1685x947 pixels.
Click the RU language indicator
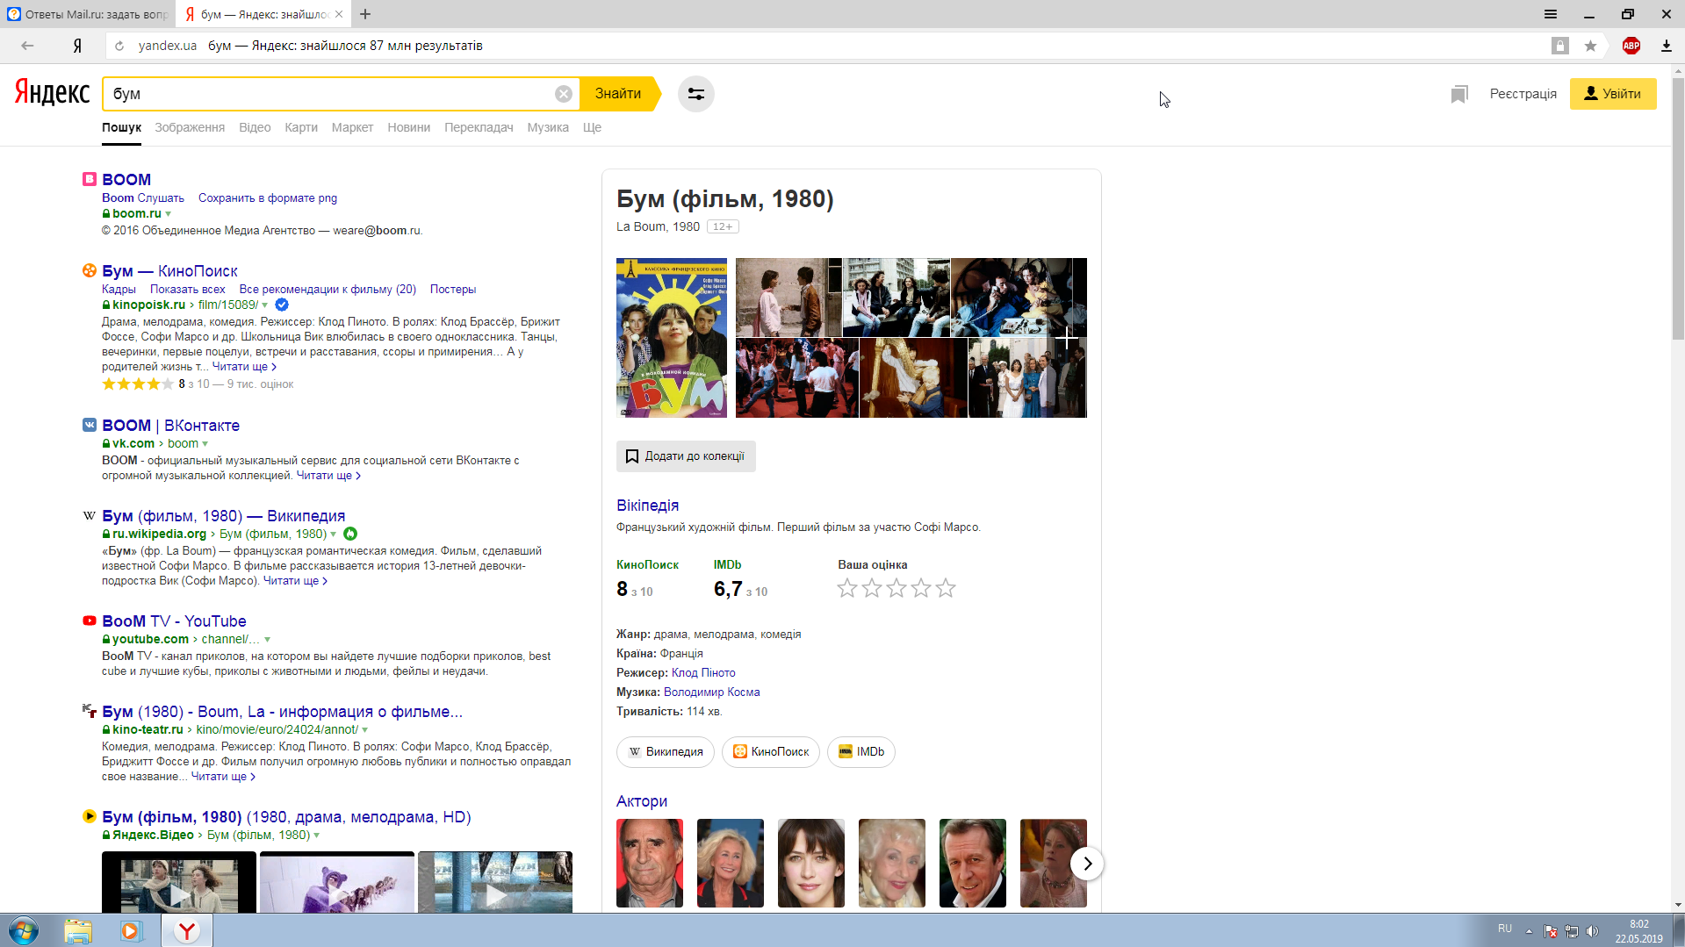(1505, 929)
